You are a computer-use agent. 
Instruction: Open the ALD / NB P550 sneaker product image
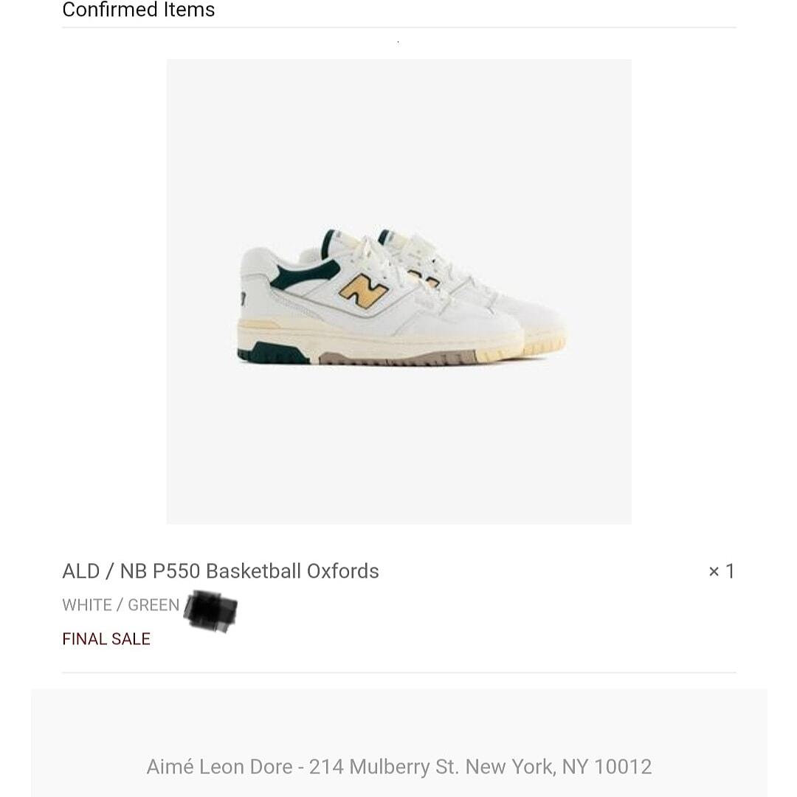(x=399, y=291)
